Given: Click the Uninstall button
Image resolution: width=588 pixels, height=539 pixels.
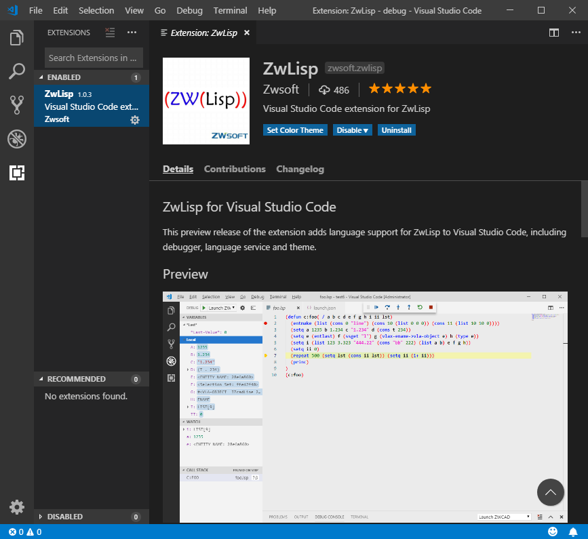Looking at the screenshot, I should pos(396,130).
